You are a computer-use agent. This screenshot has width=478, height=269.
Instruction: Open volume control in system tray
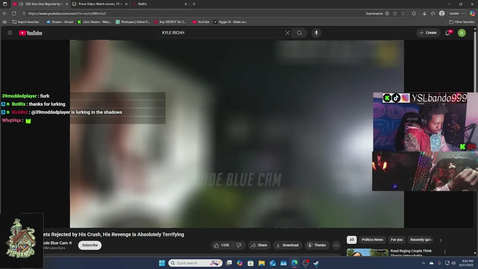[453, 263]
